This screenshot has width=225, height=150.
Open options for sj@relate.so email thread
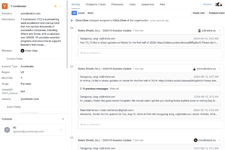(x=220, y=31)
